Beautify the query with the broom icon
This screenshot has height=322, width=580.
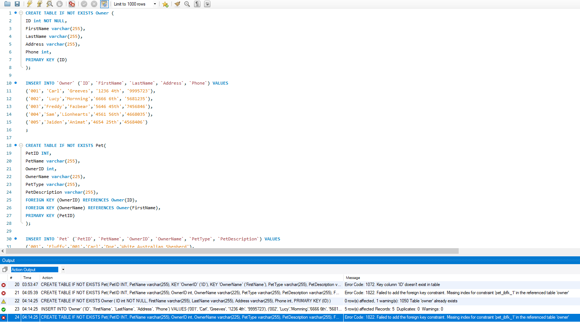pyautogui.click(x=177, y=4)
